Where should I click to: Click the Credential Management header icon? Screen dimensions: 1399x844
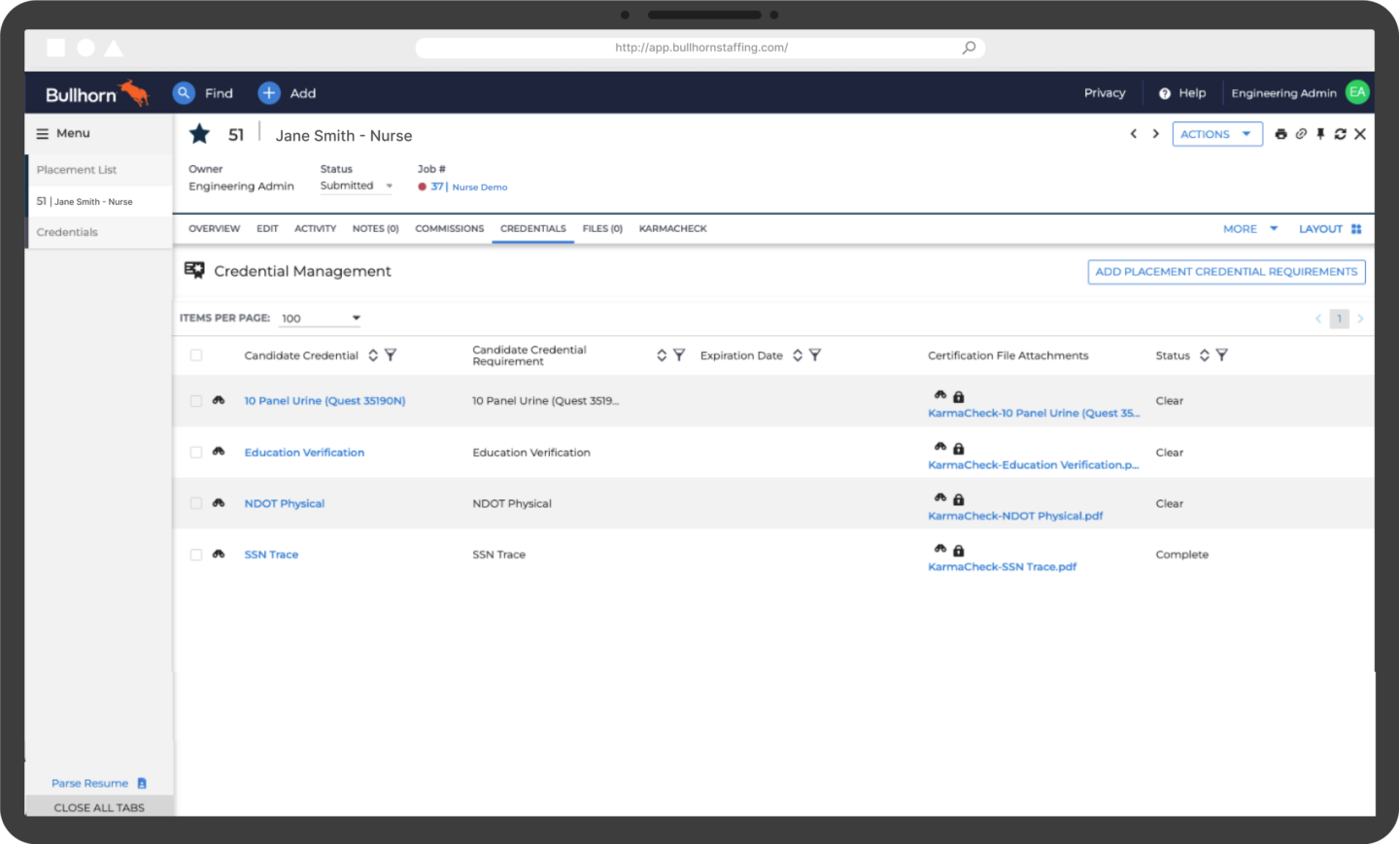(x=194, y=270)
